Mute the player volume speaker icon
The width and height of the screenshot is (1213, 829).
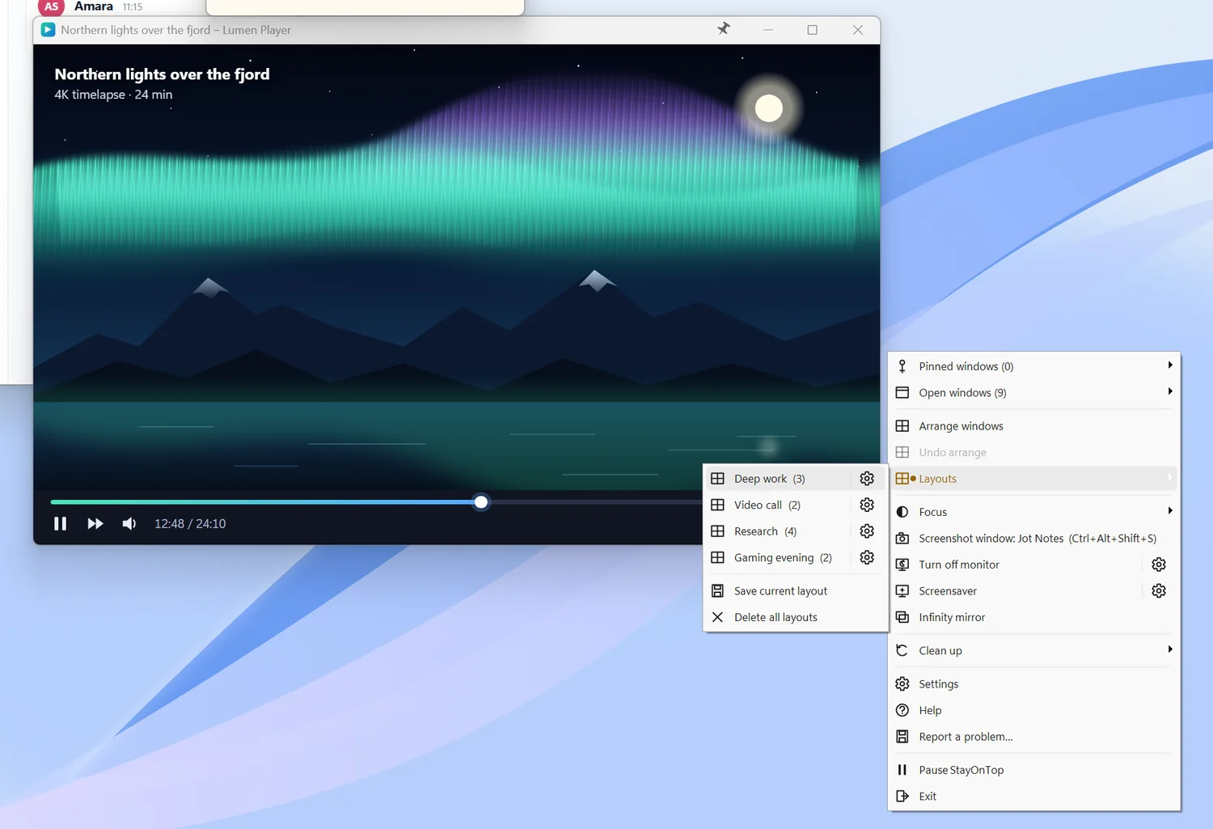point(129,523)
